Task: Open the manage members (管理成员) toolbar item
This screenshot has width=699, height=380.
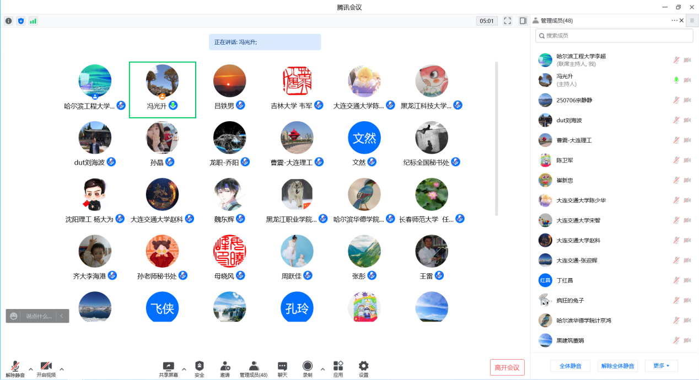Action: (x=254, y=367)
